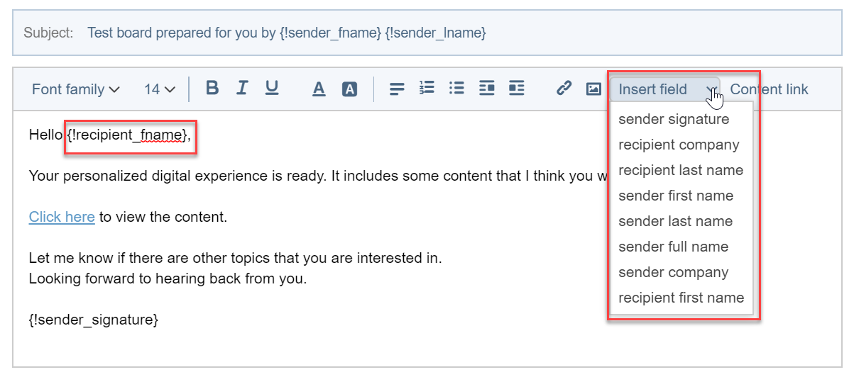Toggle italic formatting
The width and height of the screenshot is (854, 377).
coord(242,89)
